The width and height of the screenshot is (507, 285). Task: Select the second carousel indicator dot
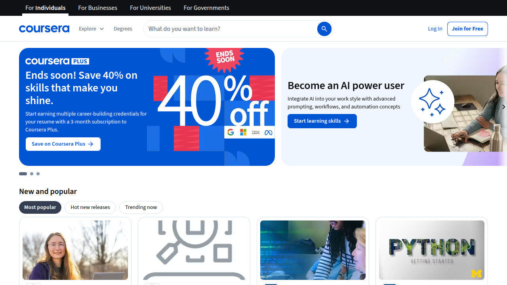tap(32, 174)
